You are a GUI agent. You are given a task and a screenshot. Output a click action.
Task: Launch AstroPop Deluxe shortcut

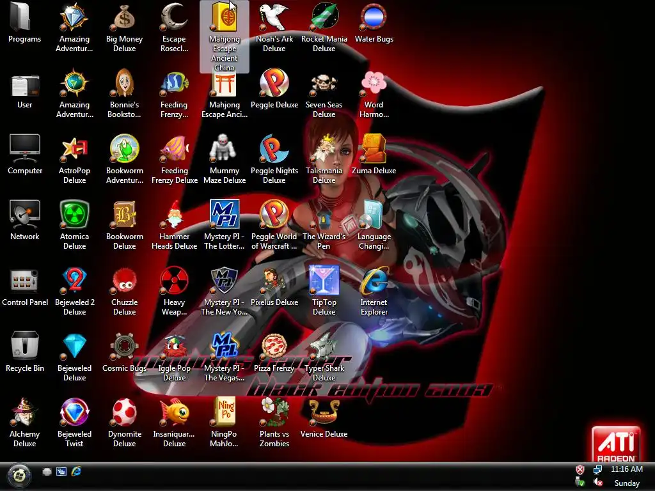(74, 149)
